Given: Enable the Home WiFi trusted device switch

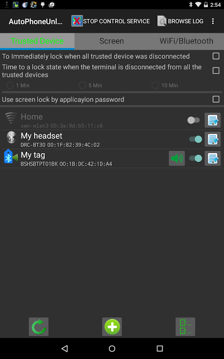Looking at the screenshot, I should tap(194, 120).
